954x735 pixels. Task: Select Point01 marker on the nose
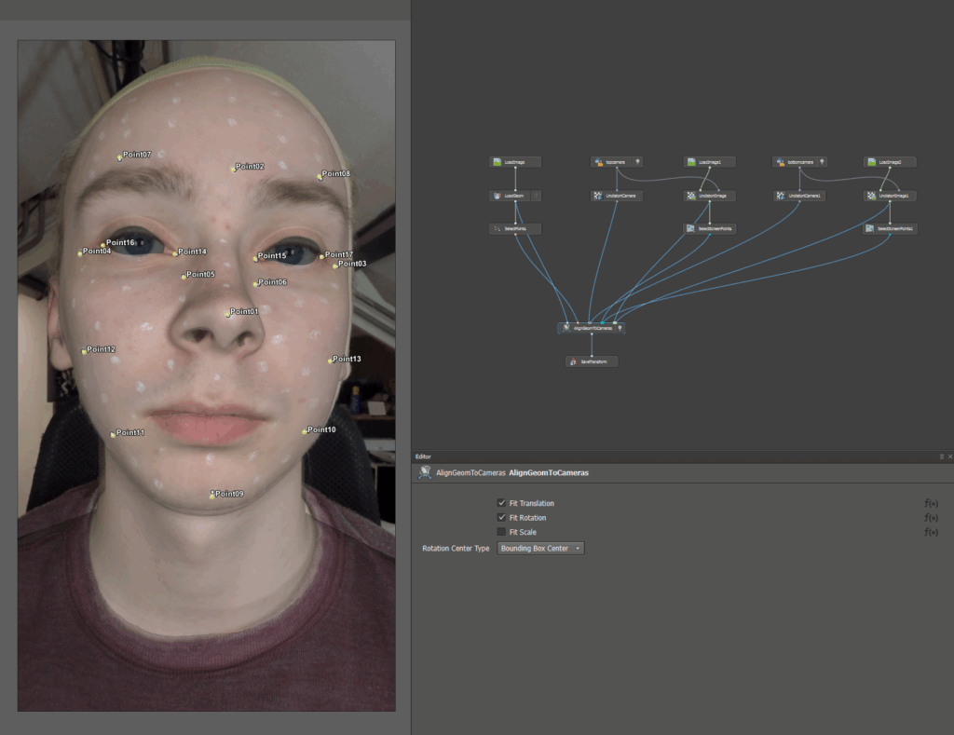coord(227,314)
